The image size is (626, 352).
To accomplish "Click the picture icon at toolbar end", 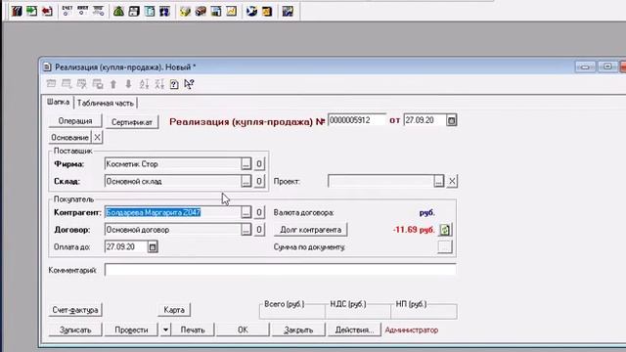I will pyautogui.click(x=288, y=11).
